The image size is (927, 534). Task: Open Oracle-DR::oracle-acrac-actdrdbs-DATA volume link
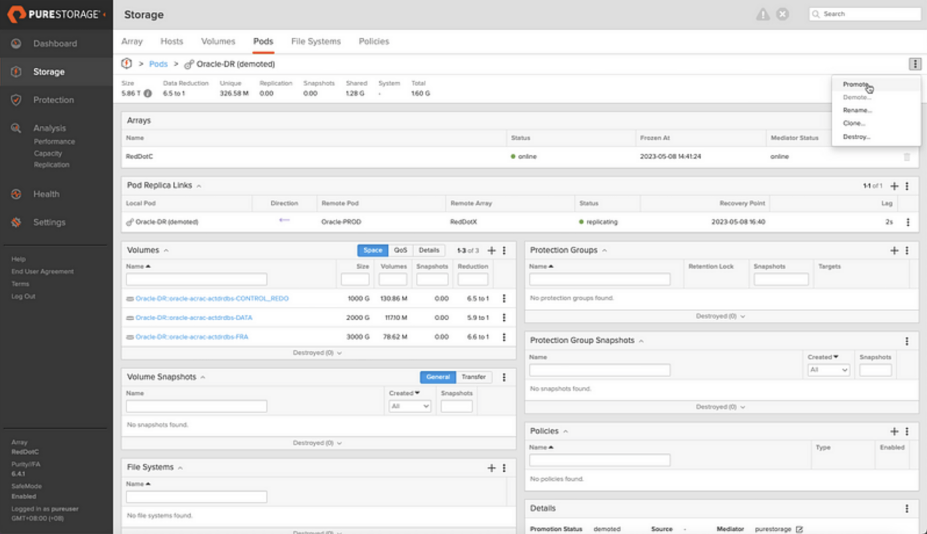(x=193, y=318)
